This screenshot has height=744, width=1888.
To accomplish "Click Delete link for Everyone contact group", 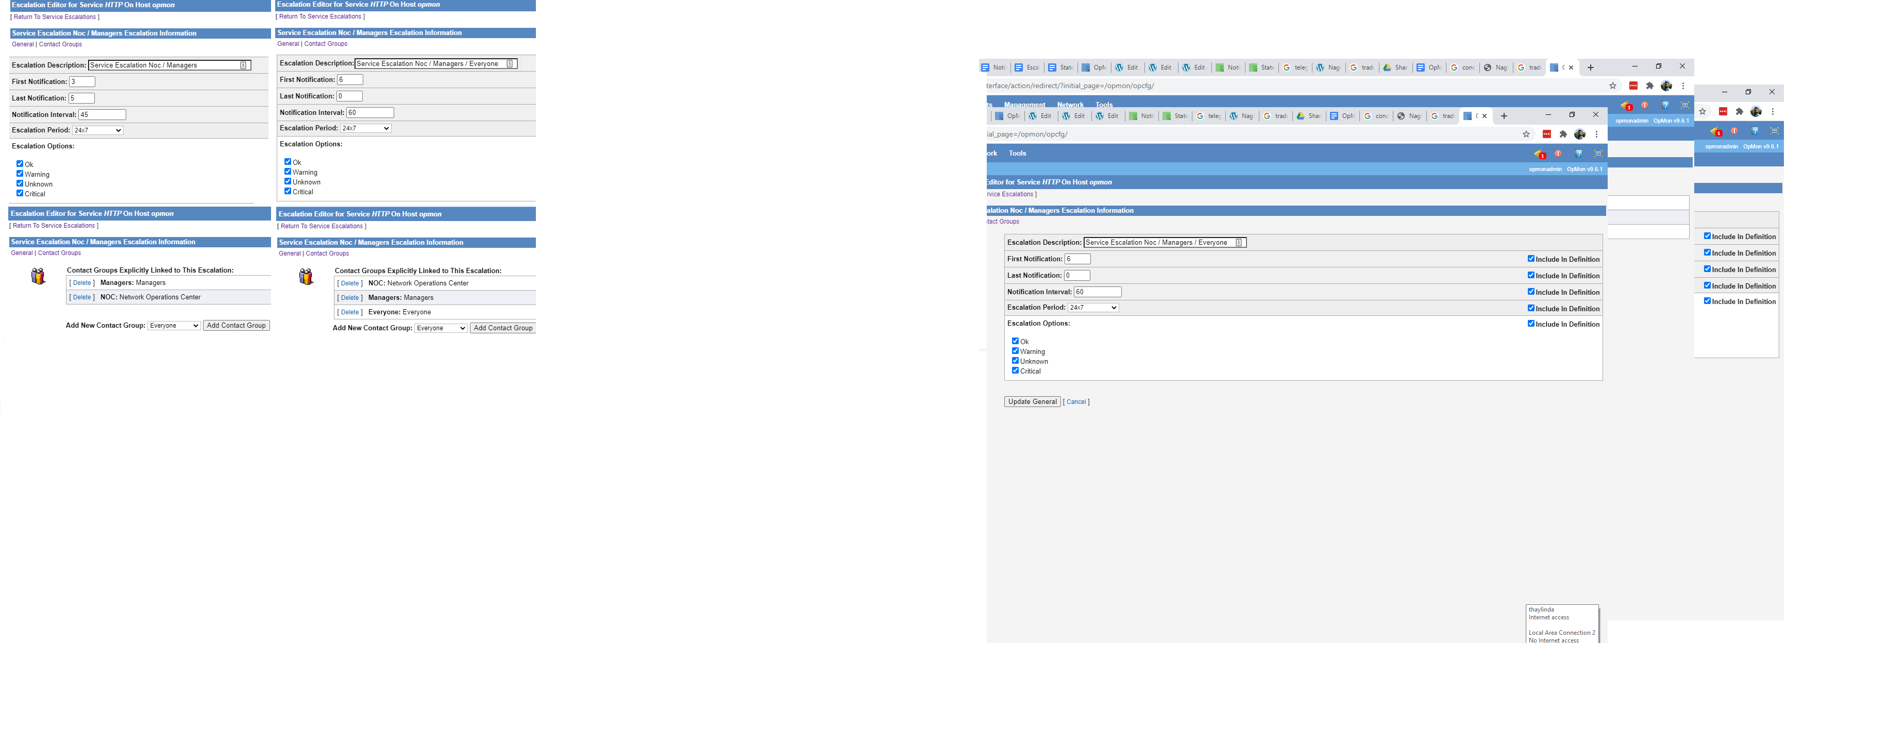I will pyautogui.click(x=349, y=312).
